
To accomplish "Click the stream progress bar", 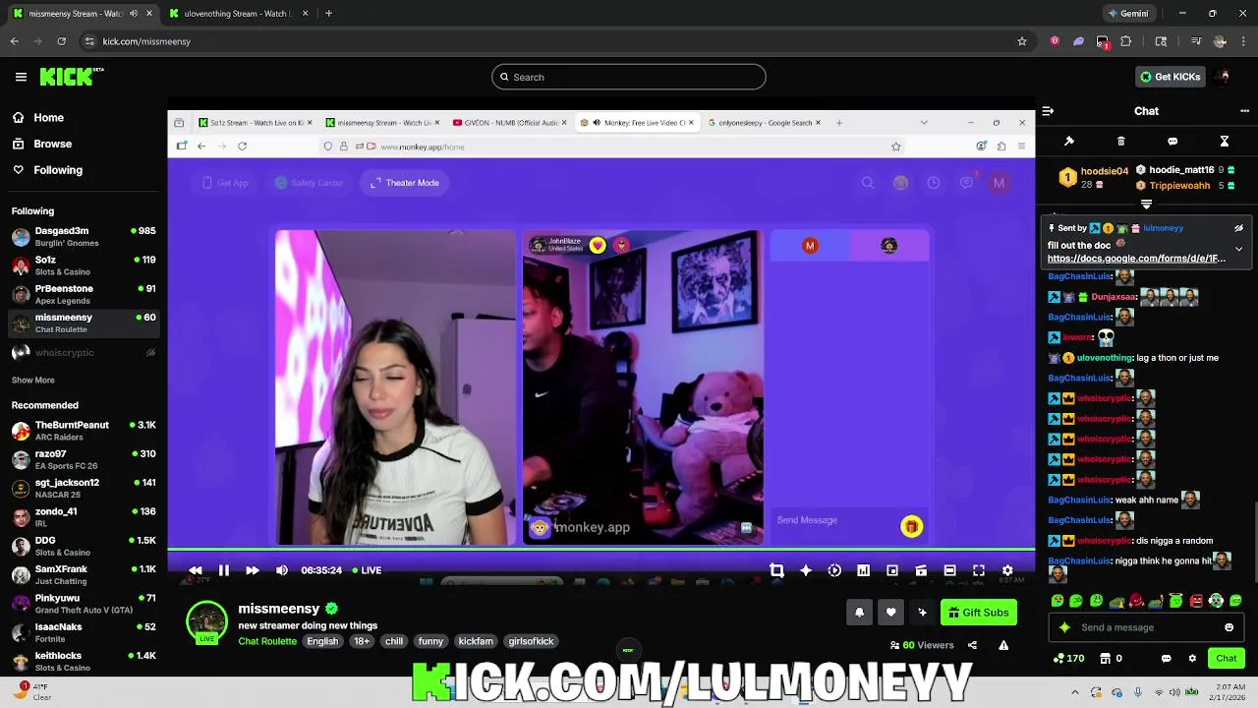I will (x=600, y=550).
